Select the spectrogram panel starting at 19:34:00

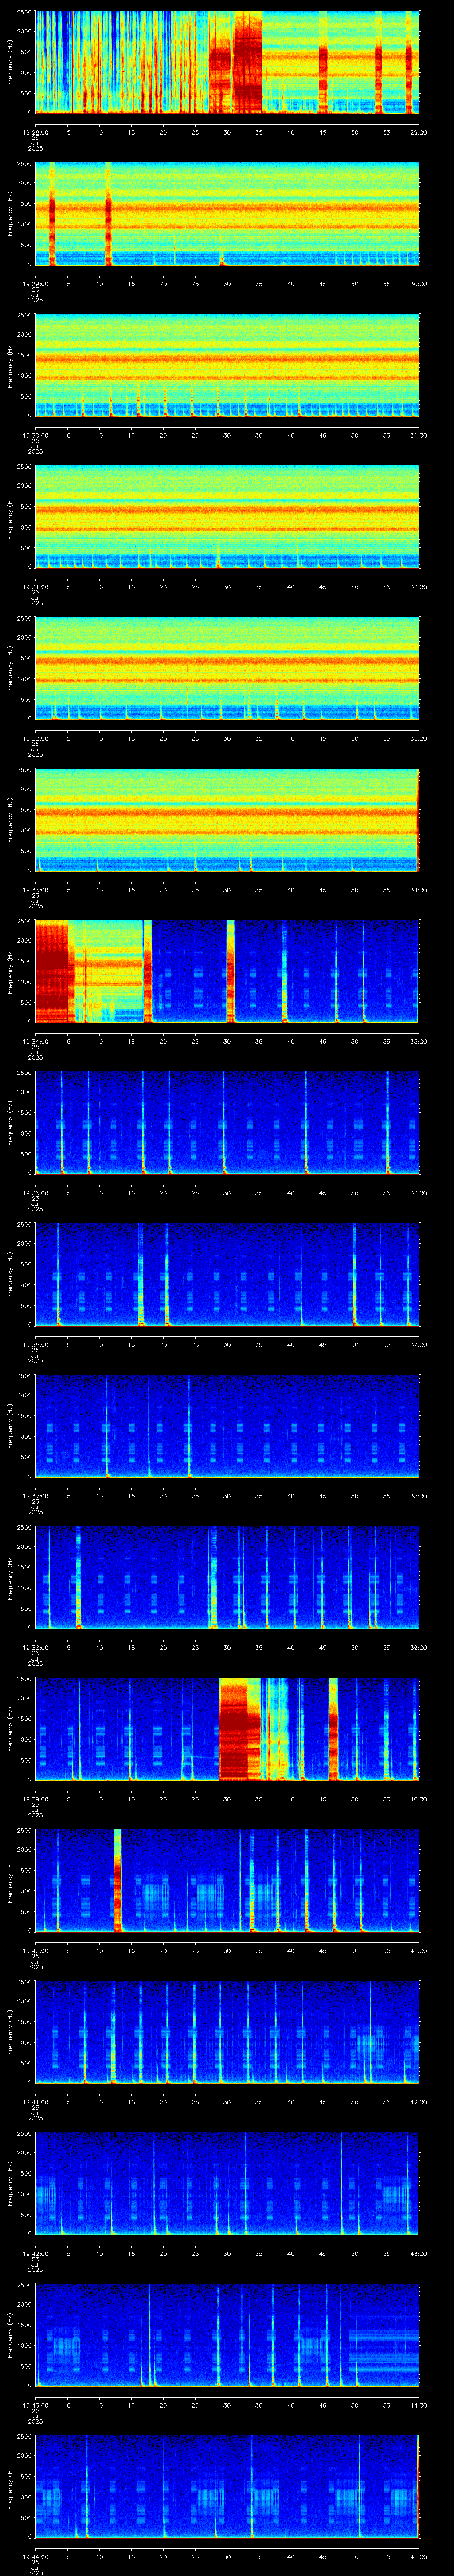click(227, 971)
